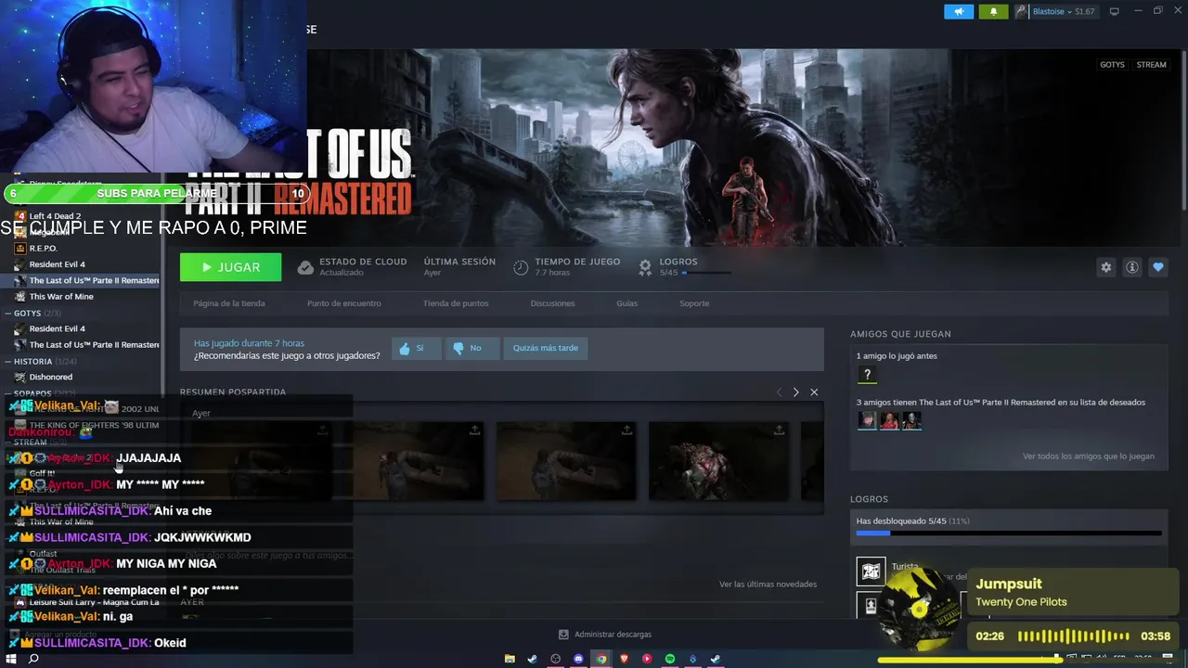Click the achievements progress bar
The height and width of the screenshot is (668, 1188).
(1008, 533)
